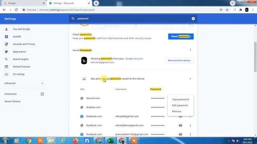This screenshot has height=144, width=257.
Task: Choose Copy password from context menu
Action: 181,100
